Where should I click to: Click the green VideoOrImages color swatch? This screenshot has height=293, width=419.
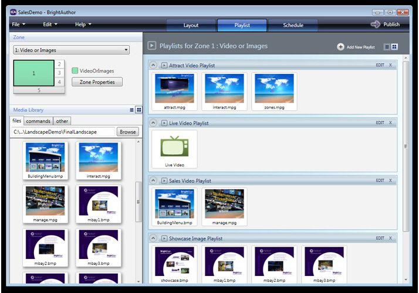click(x=75, y=71)
